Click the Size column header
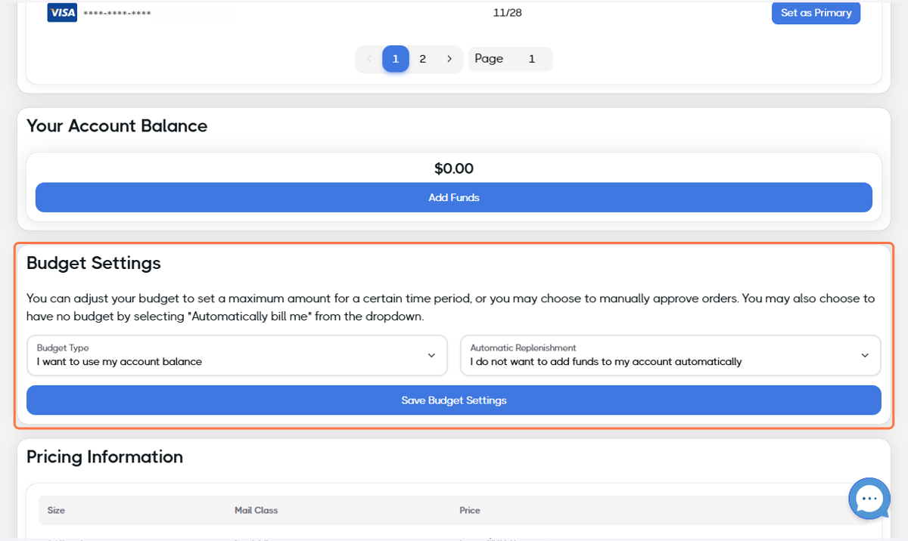This screenshot has width=908, height=541. 56,511
